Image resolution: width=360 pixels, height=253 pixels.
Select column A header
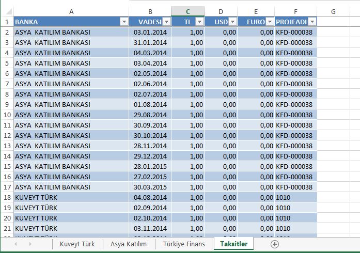71,11
